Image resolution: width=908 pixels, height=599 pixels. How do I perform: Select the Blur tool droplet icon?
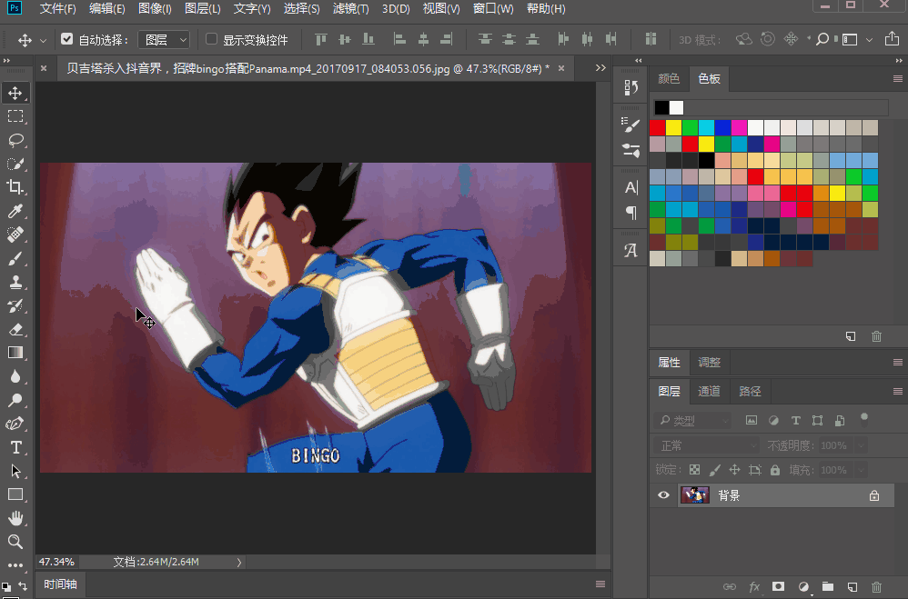15,376
